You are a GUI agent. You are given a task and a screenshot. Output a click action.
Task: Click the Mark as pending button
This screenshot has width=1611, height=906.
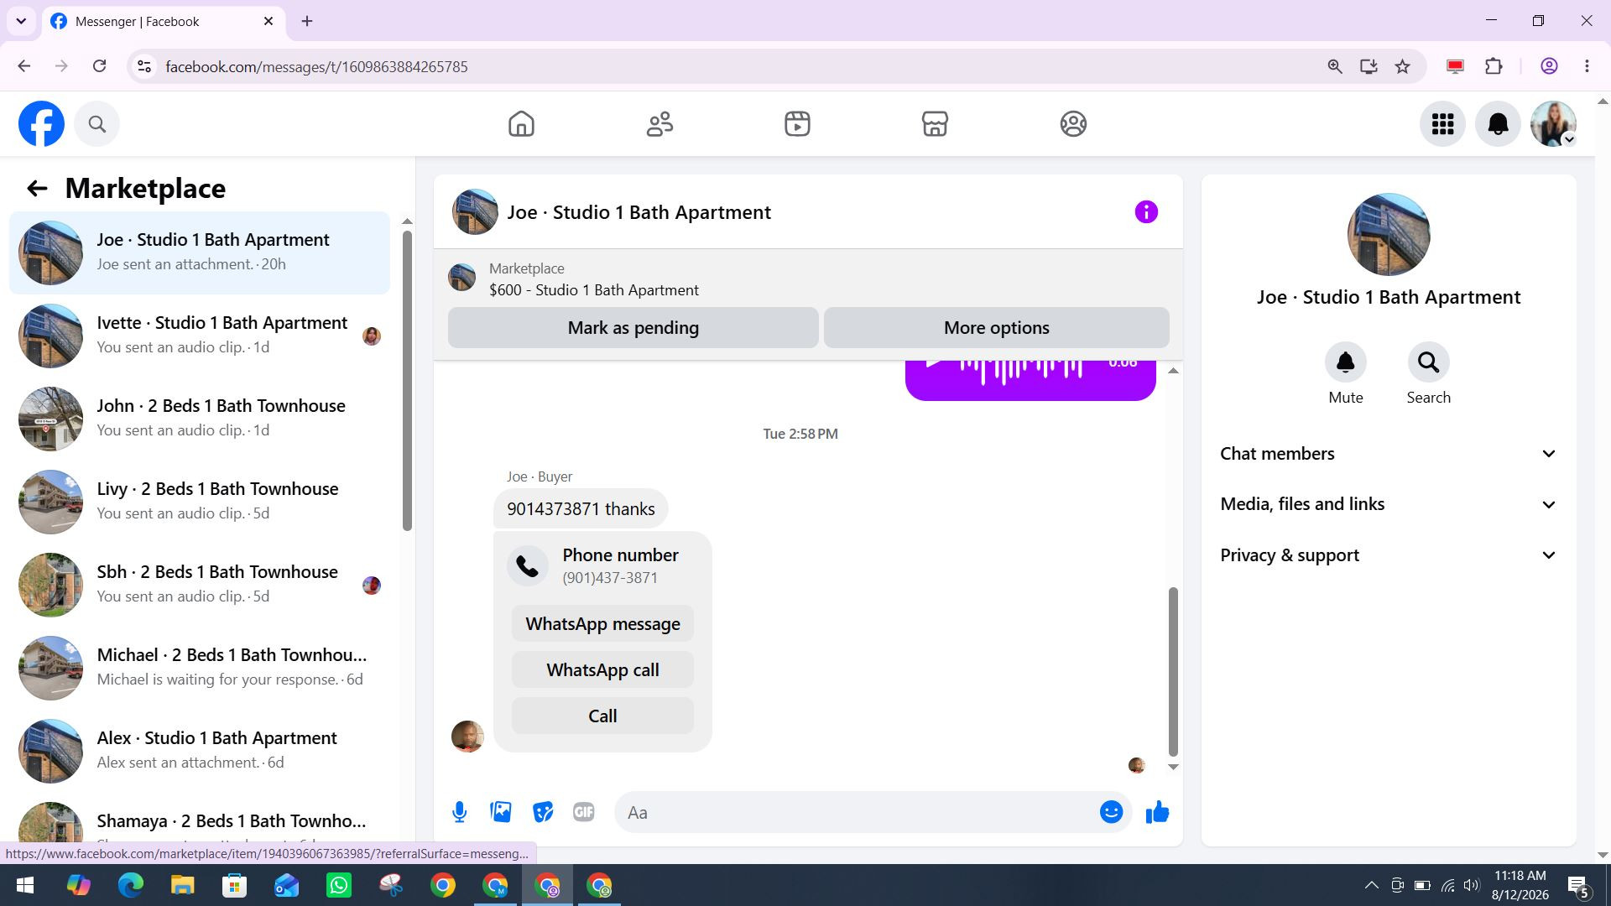coord(633,328)
